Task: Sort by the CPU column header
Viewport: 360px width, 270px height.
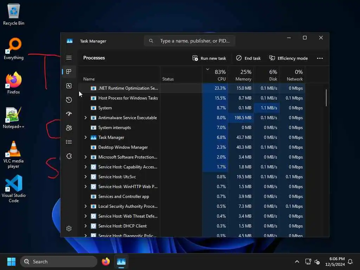Action: [x=216, y=75]
